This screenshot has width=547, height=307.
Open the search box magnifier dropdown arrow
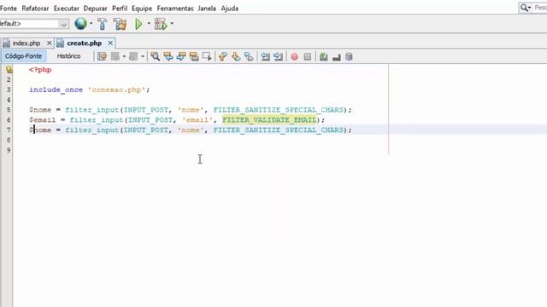click(x=530, y=8)
